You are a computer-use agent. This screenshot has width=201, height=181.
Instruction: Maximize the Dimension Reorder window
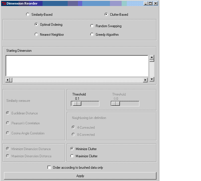point(150,3)
